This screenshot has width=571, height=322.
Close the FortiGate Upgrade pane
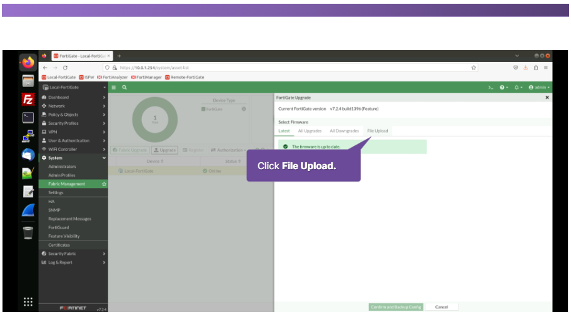pos(547,98)
